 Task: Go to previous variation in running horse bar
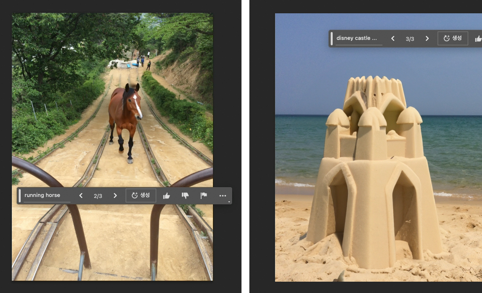[81, 195]
